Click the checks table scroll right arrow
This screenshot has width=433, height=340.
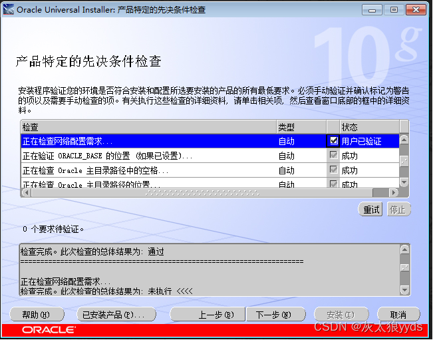pos(394,192)
